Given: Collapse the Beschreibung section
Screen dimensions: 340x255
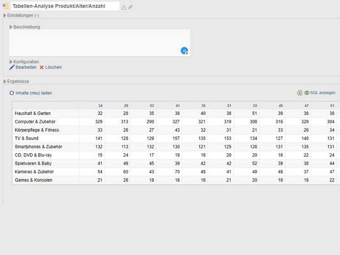Looking at the screenshot, I should (x=11, y=27).
